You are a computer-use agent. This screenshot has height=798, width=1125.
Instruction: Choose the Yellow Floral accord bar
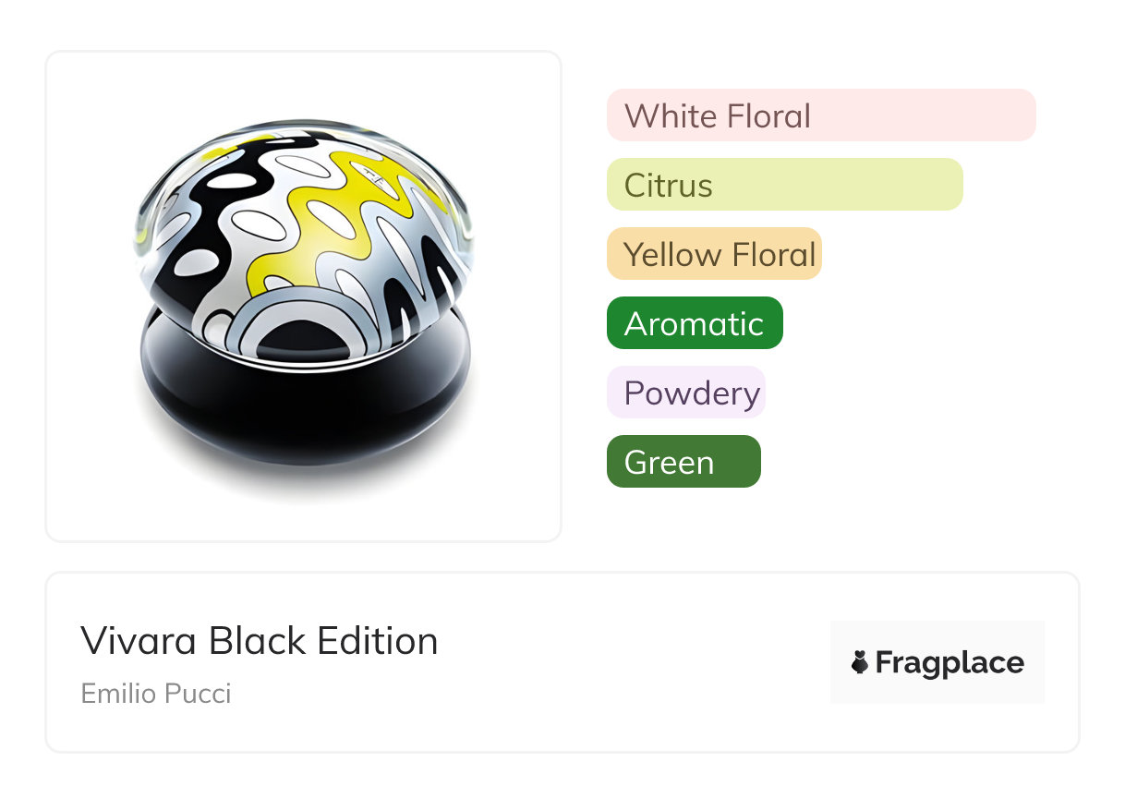713,254
